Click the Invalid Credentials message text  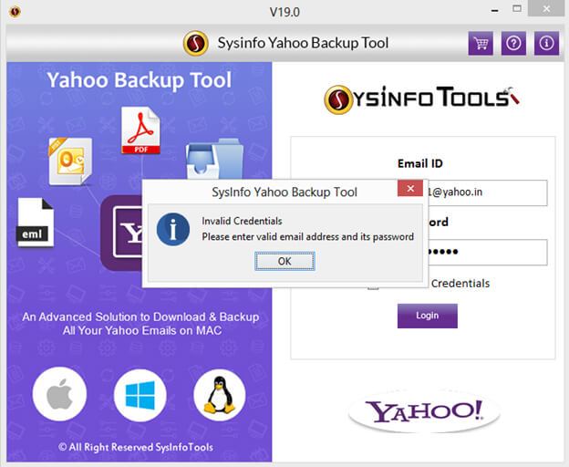click(242, 221)
